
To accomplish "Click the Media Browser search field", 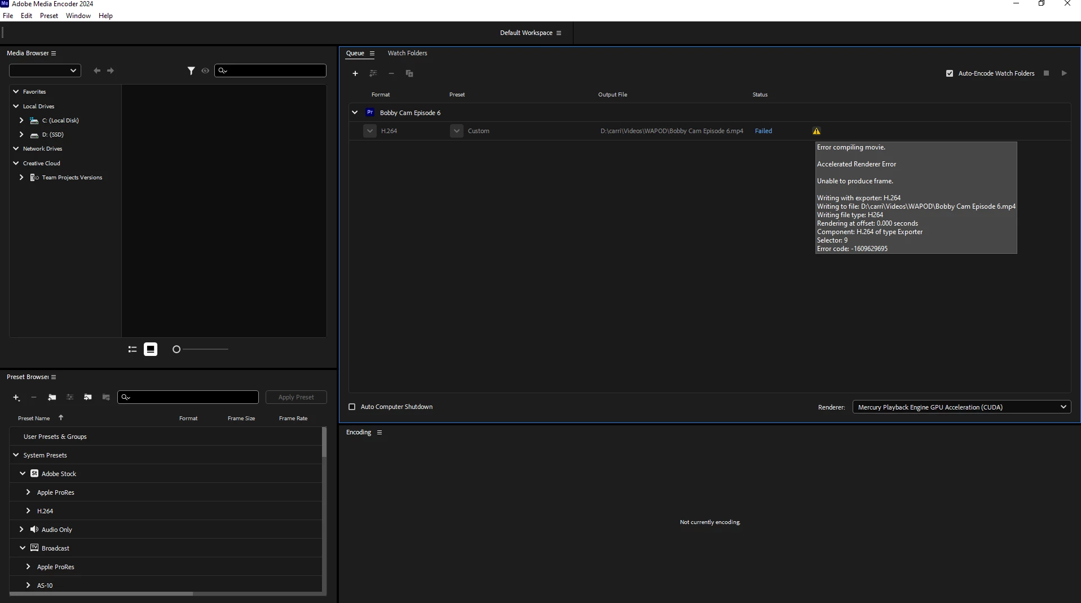I will [270, 71].
